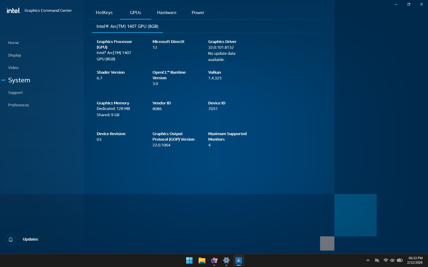Click the 'Graphics Command Center' title text

[48, 10]
